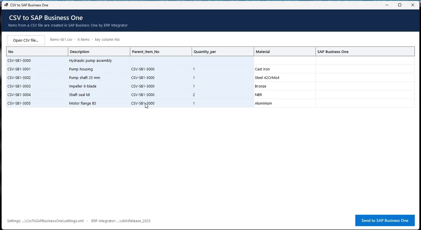Click the Bronze material cell
This screenshot has height=230, width=421.
click(285, 86)
